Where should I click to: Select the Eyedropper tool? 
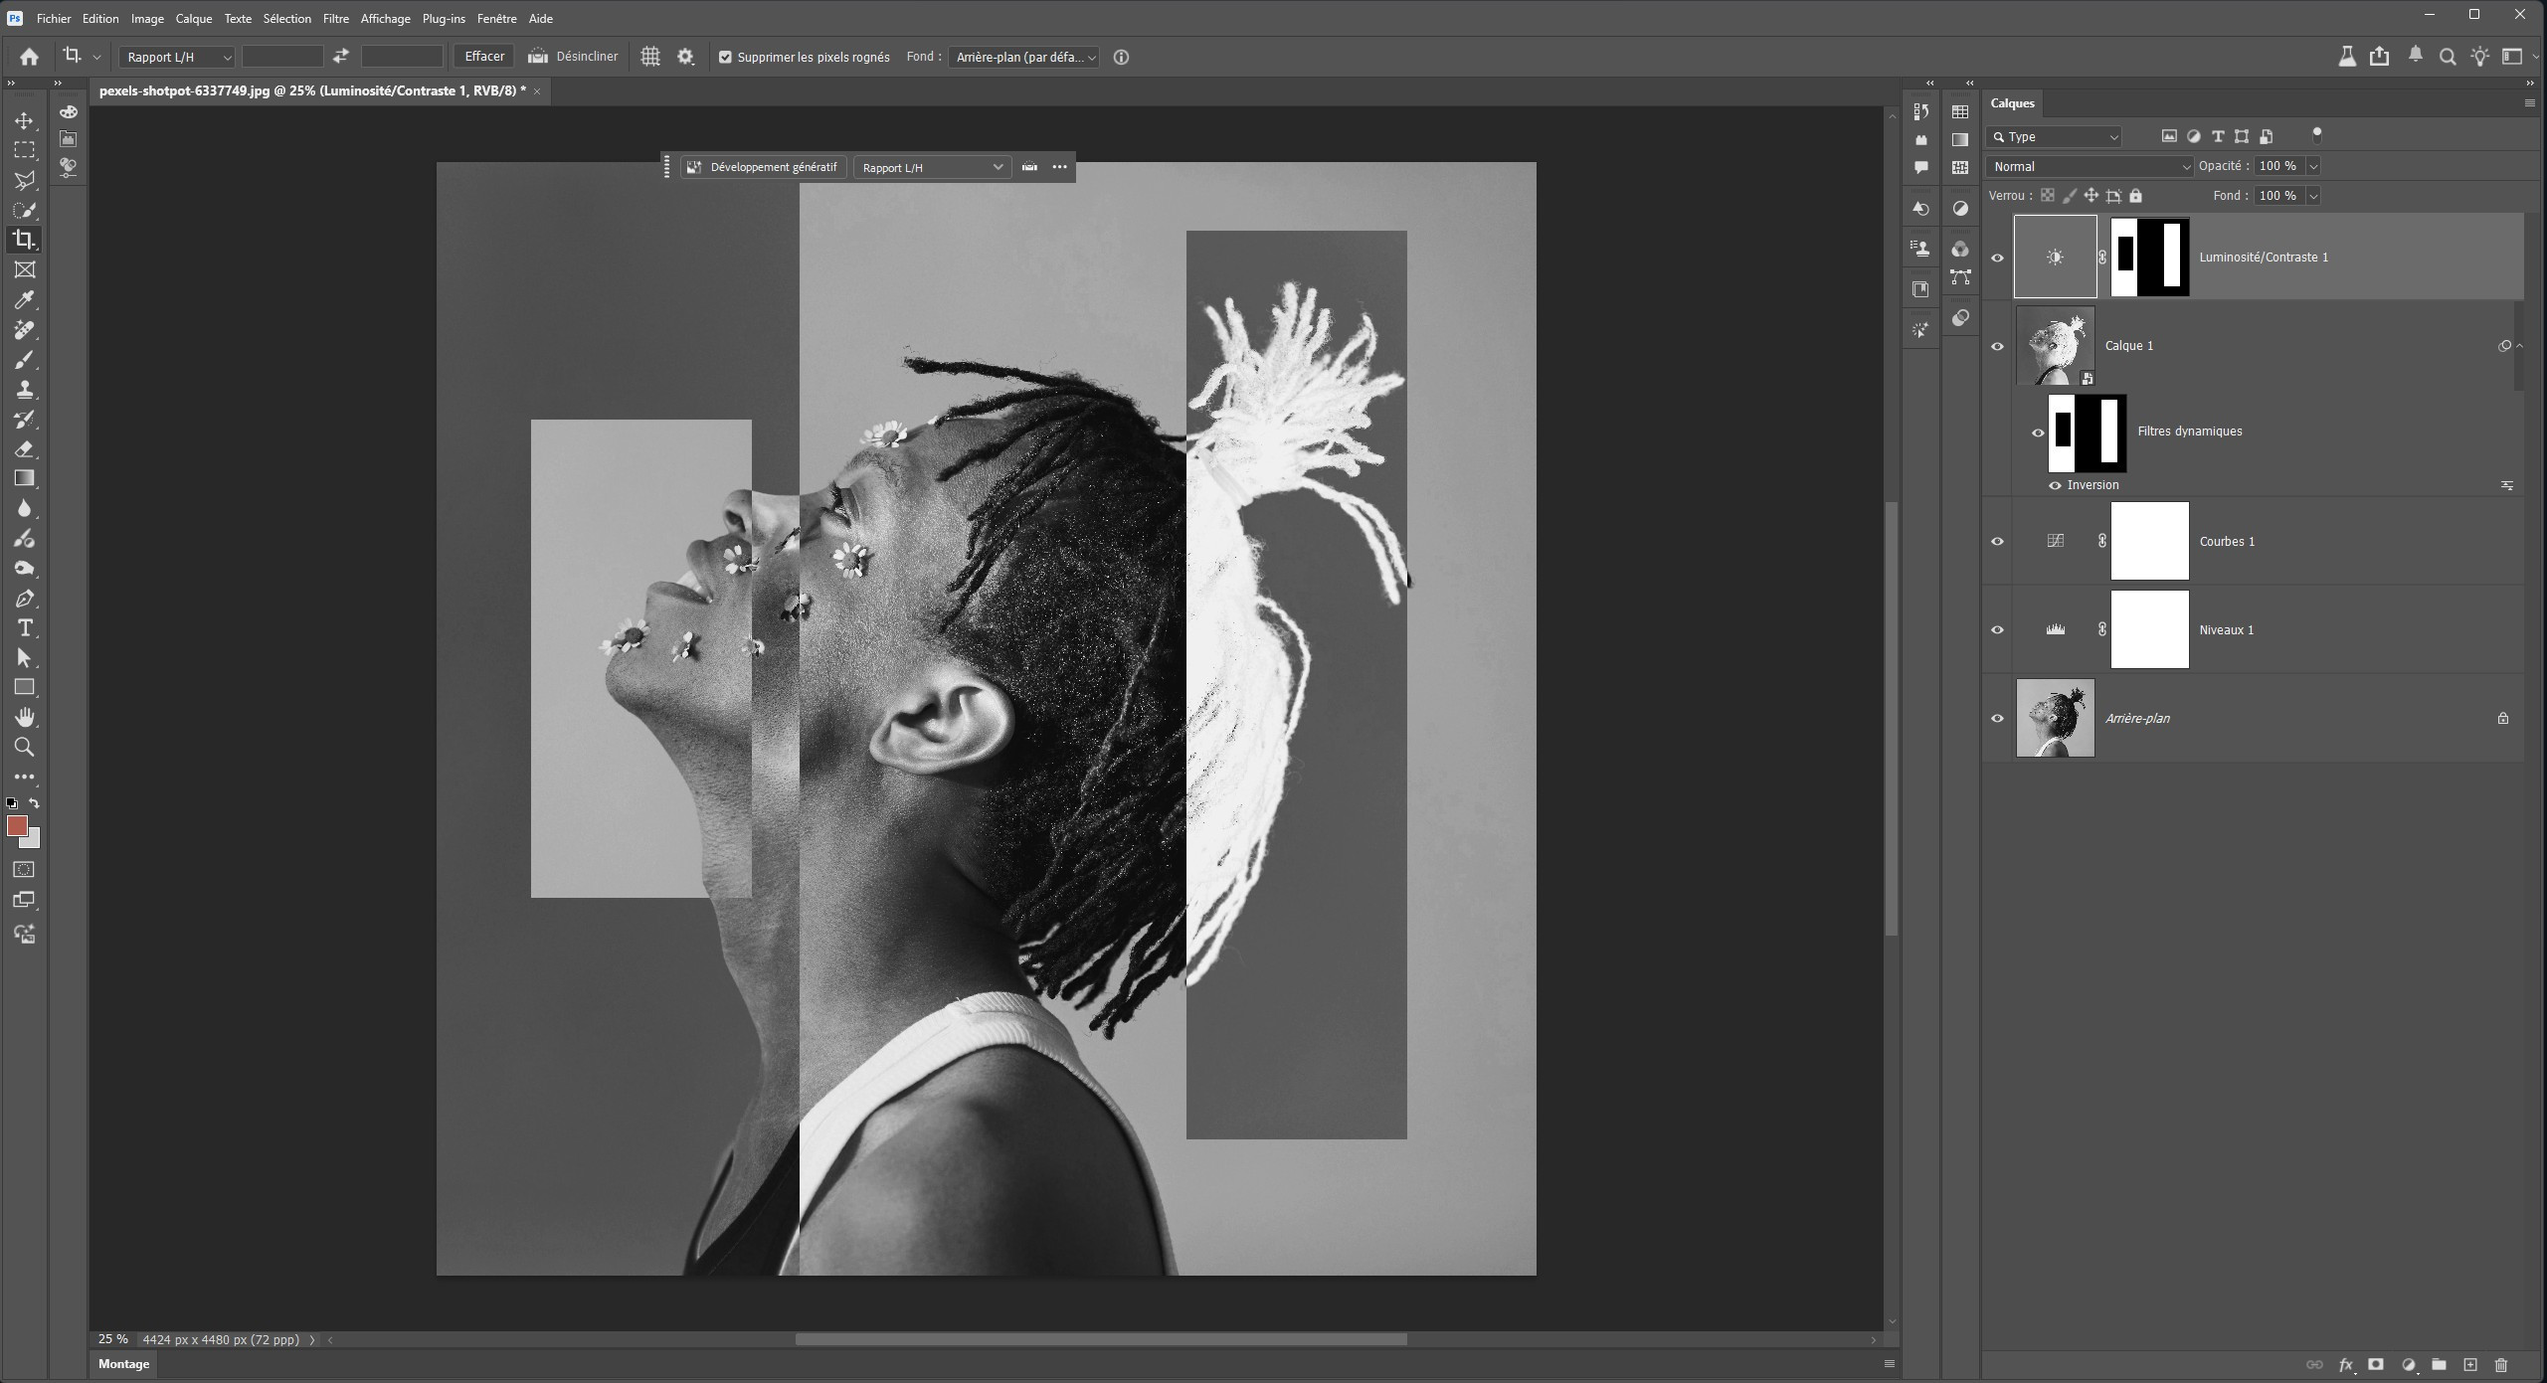tap(24, 299)
